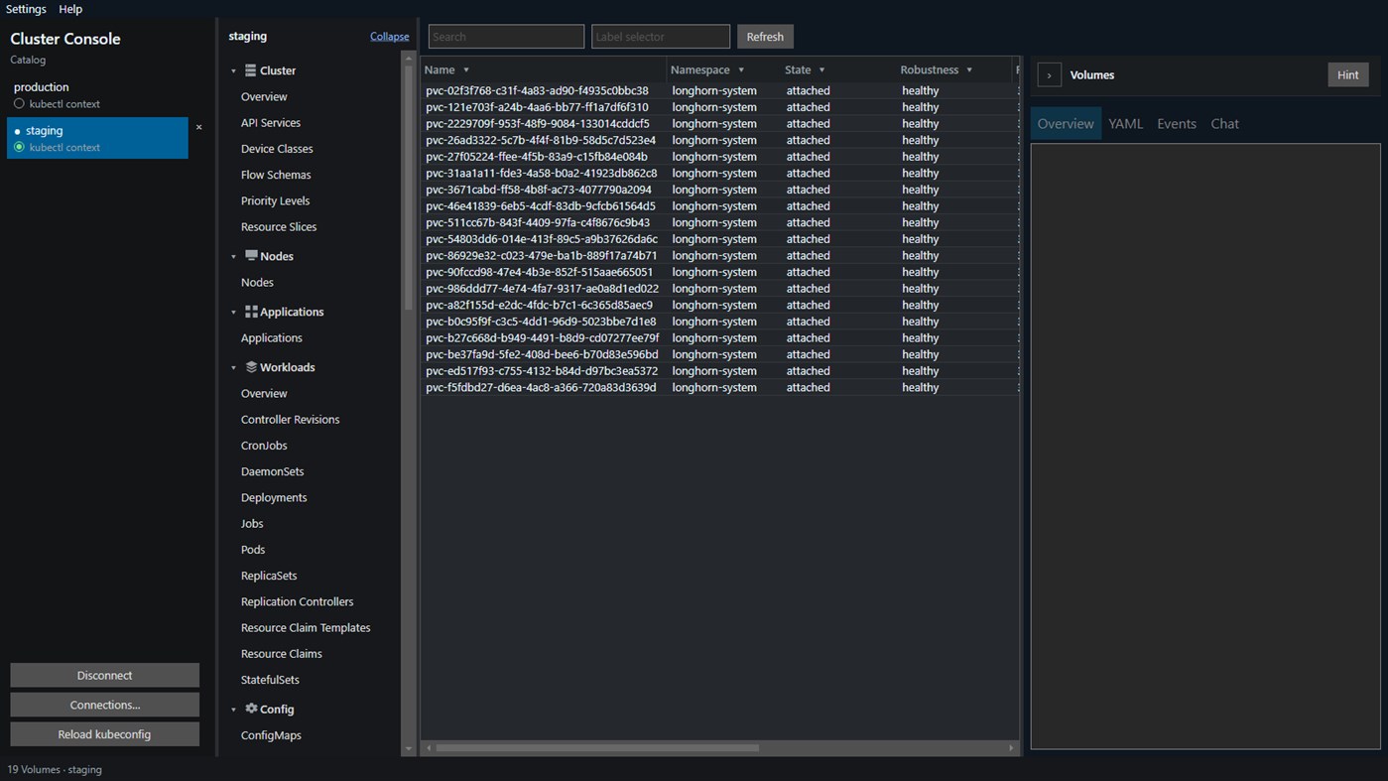Screen dimensions: 1388x781
Task: Select volume row pvc-02f3f768-c31f-4a83-ad90-f4935c0bbc38
Action: click(720, 90)
